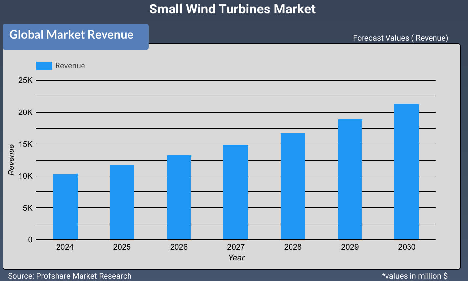Screen dimensions: 468x281
Task: Click the 2028 x-axis label
Action: click(293, 247)
